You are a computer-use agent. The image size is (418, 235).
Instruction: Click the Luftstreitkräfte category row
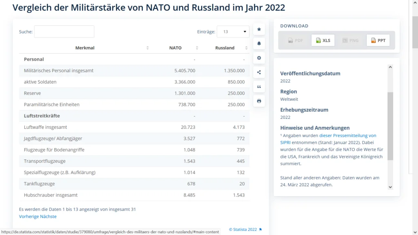coord(134,116)
